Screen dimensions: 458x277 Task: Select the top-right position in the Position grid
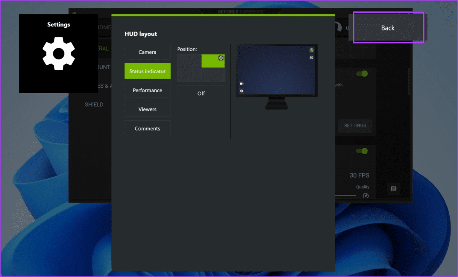pyautogui.click(x=213, y=61)
